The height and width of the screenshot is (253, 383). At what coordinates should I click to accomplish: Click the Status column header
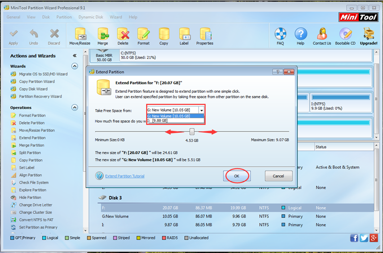click(x=344, y=147)
